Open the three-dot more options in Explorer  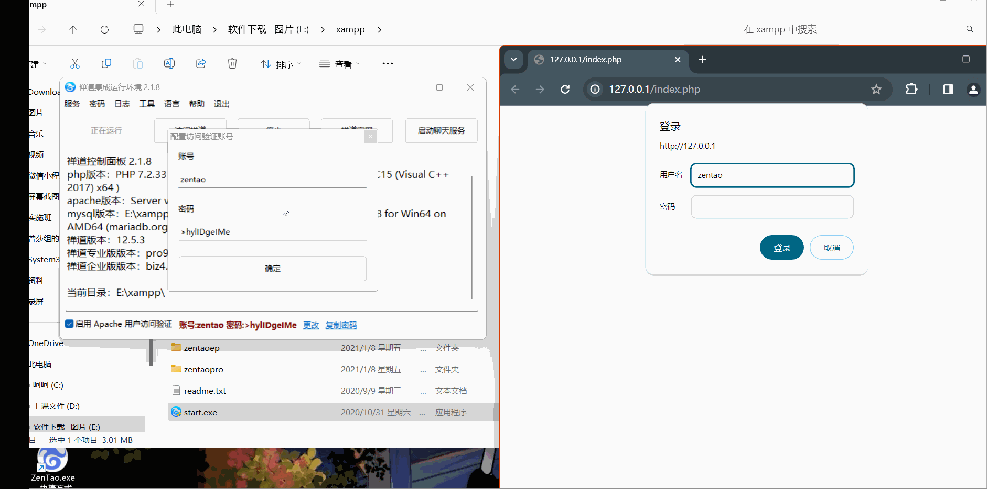[388, 63]
